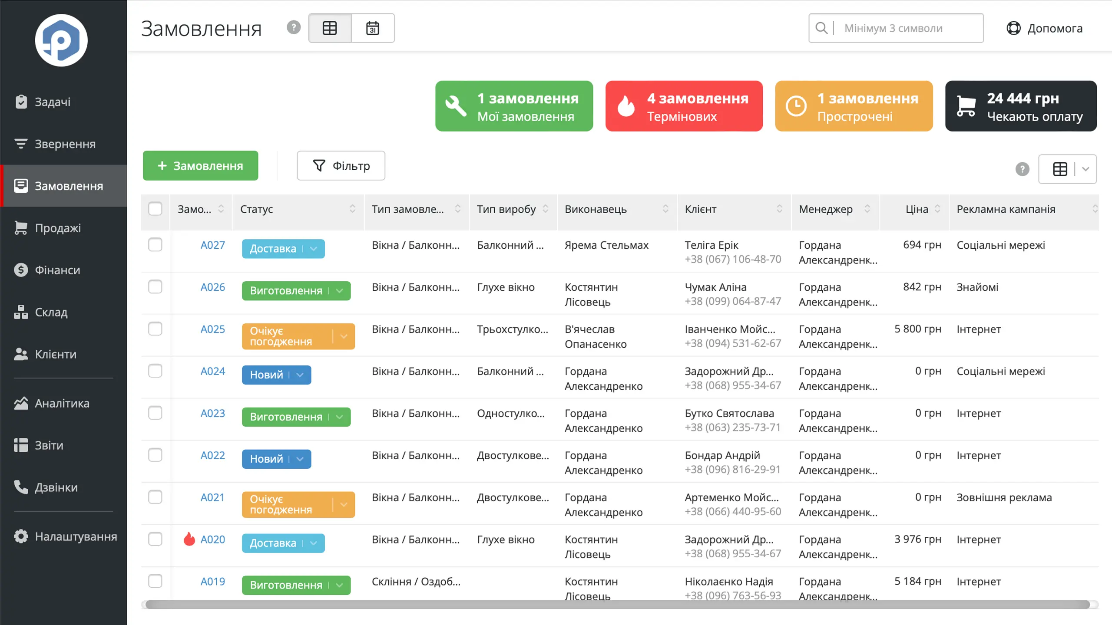Open Налаштування in the sidebar
This screenshot has width=1112, height=625.
[x=63, y=536]
